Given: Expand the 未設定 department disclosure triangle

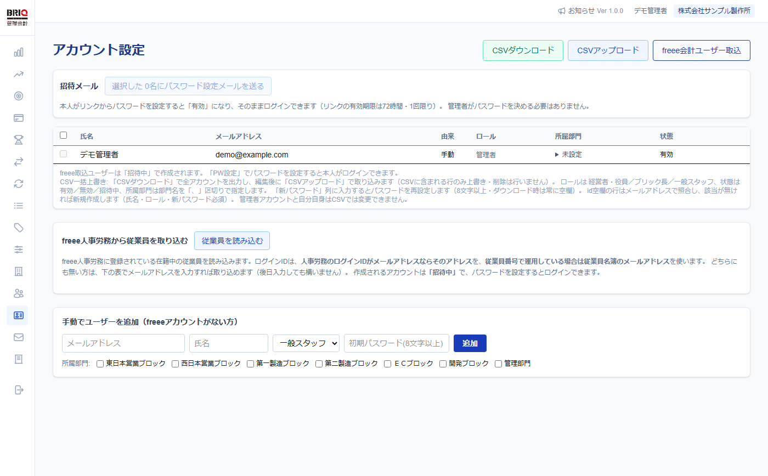Looking at the screenshot, I should click(x=557, y=155).
